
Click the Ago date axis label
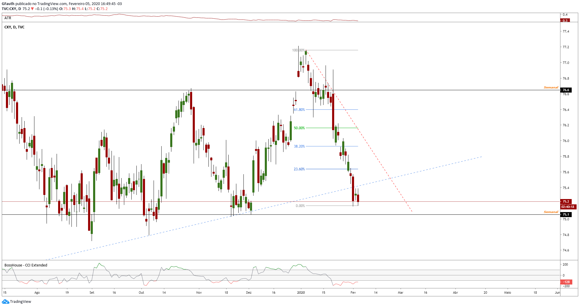point(37,293)
